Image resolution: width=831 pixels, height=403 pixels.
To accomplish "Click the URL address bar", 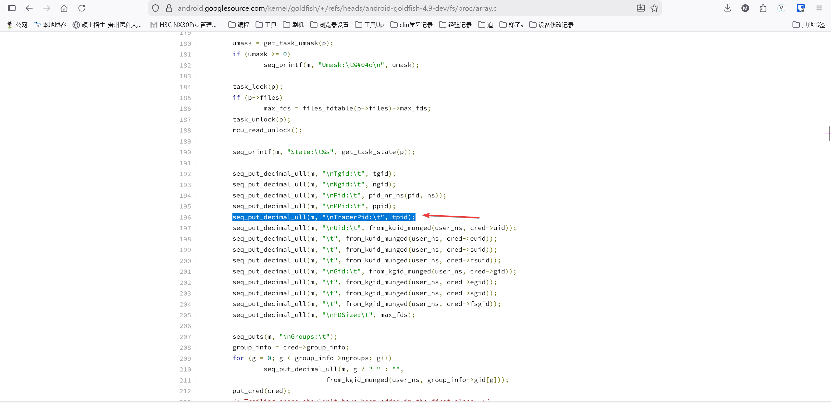I will 390,8.
